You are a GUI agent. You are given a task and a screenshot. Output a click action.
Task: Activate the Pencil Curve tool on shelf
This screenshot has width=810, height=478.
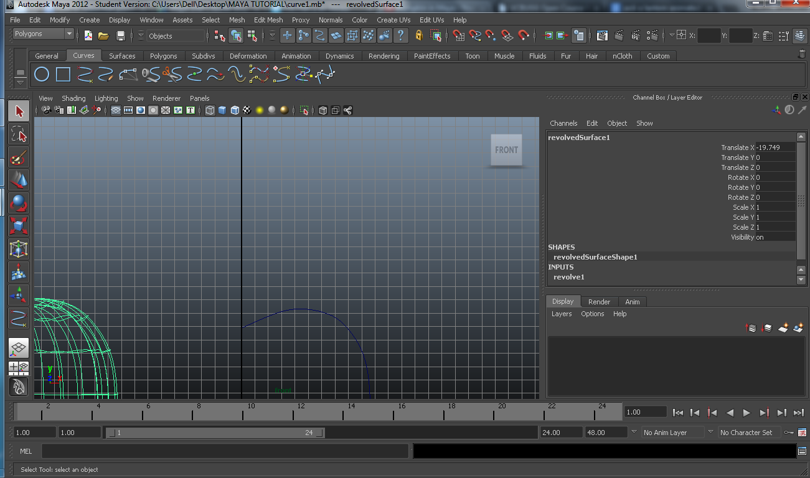[x=106, y=75]
